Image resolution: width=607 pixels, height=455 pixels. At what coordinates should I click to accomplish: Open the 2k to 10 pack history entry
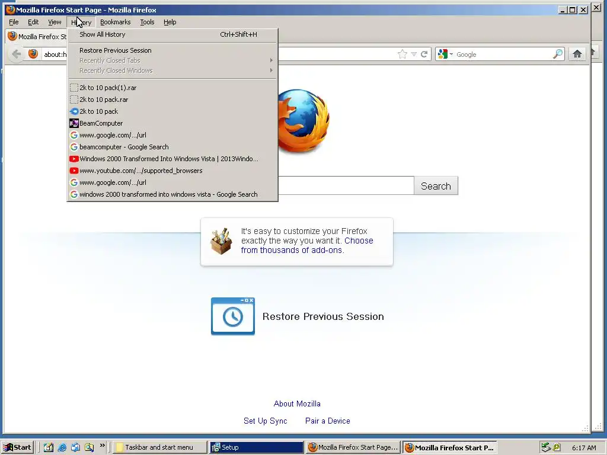pos(172,111)
